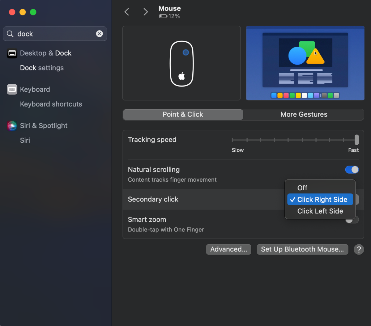Go forward with the right chevron

pyautogui.click(x=146, y=12)
